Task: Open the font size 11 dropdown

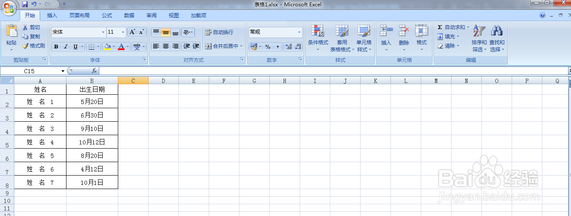Action: pos(123,32)
